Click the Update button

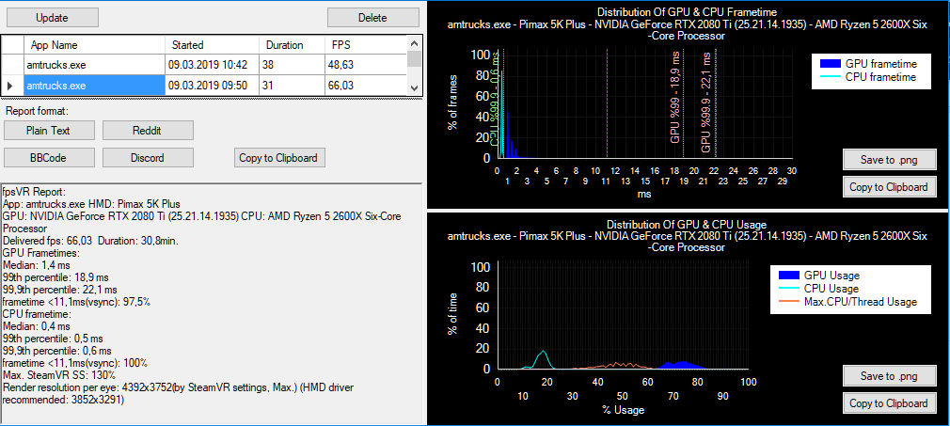[52, 18]
